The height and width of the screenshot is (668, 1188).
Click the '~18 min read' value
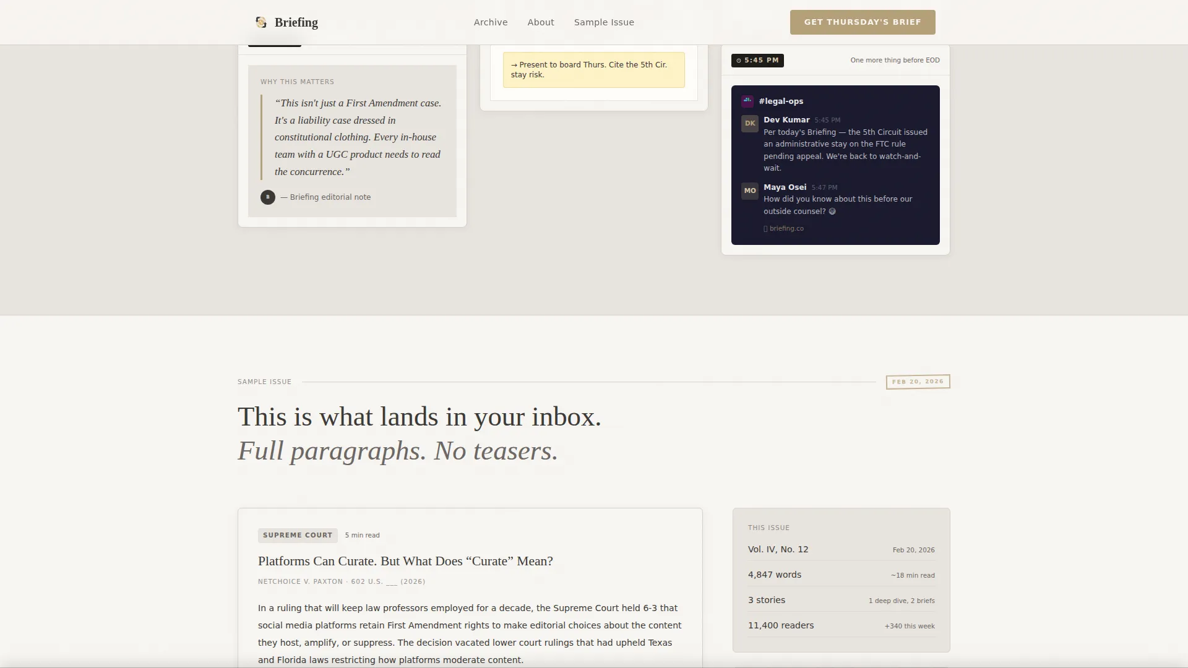coord(913,575)
